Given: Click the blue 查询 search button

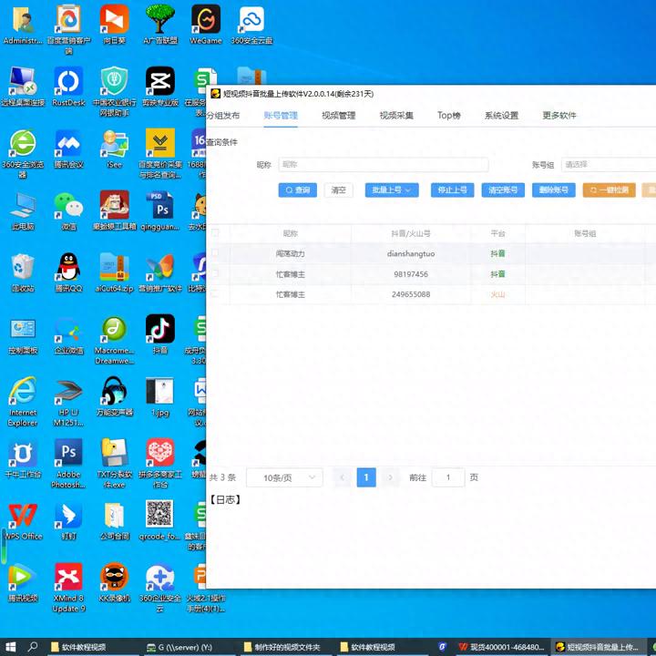Looking at the screenshot, I should (297, 190).
